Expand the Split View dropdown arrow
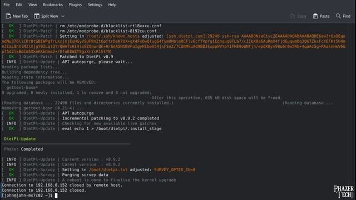This screenshot has width=356, height=200. [63, 16]
